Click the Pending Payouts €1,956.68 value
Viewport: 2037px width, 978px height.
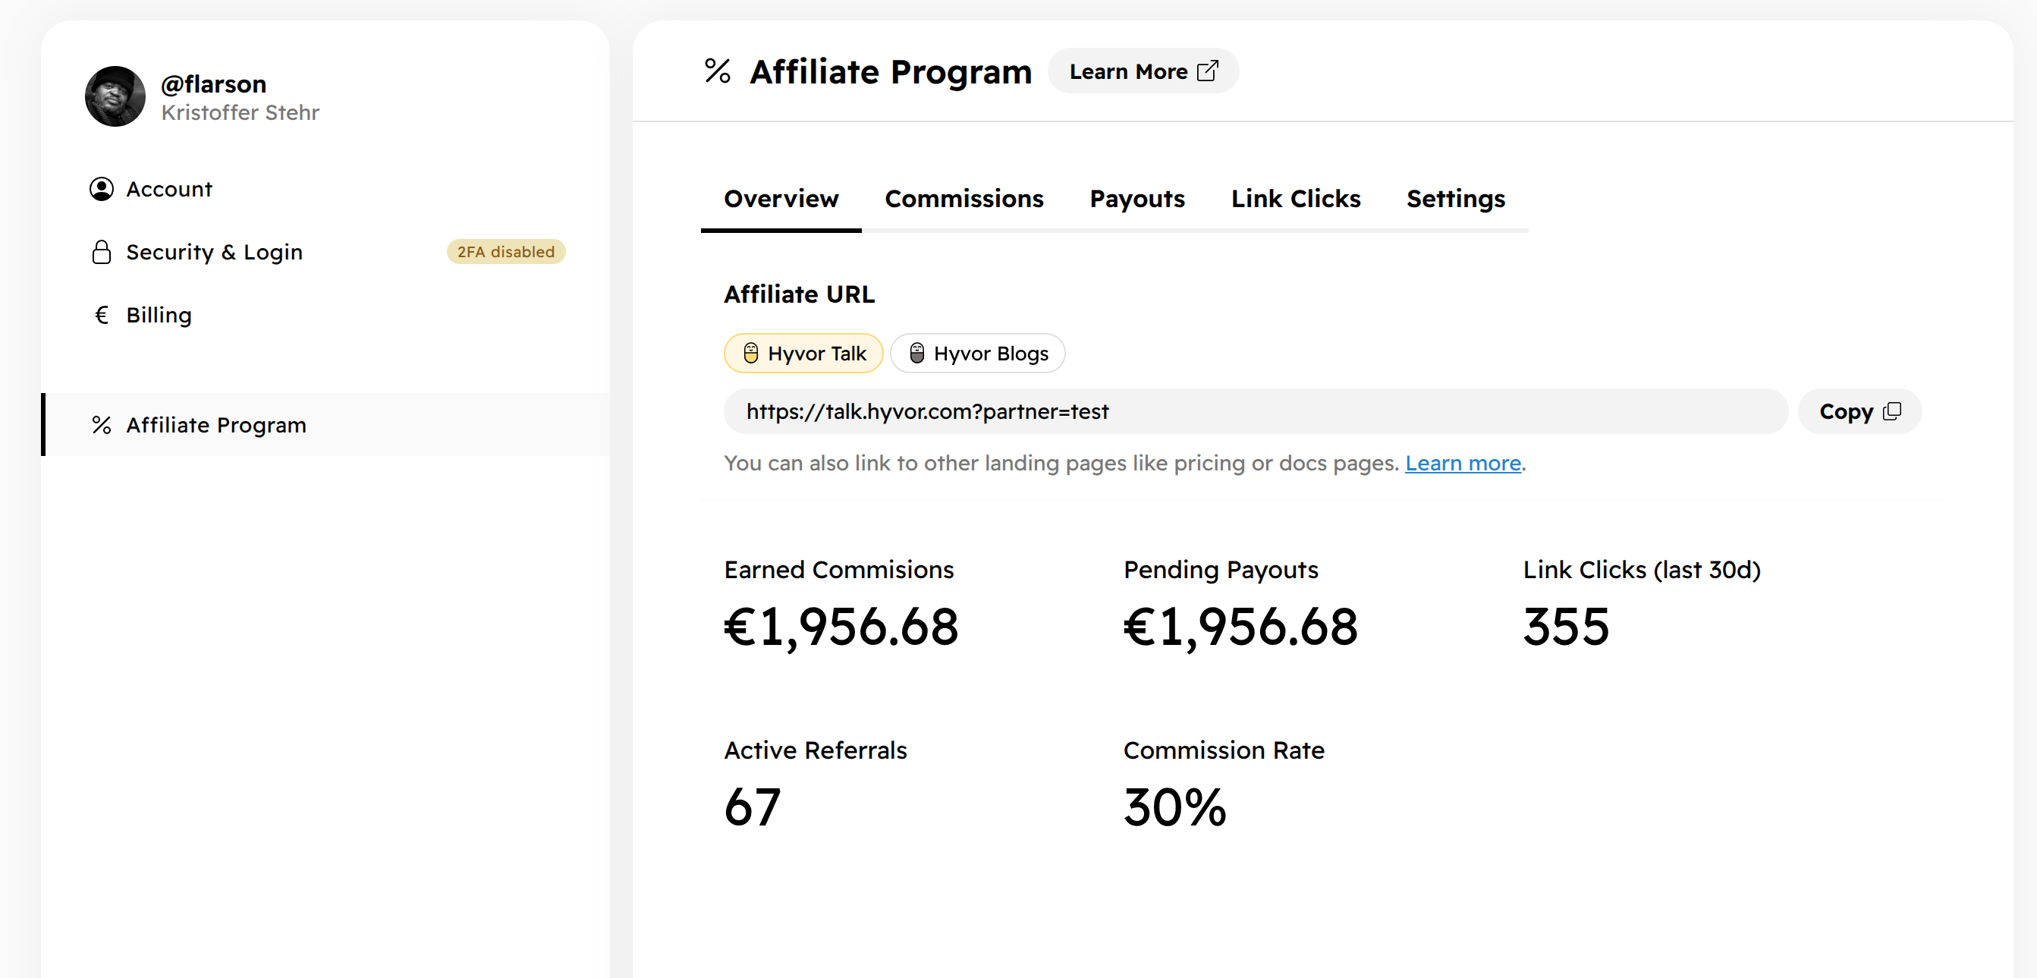[x=1240, y=627]
